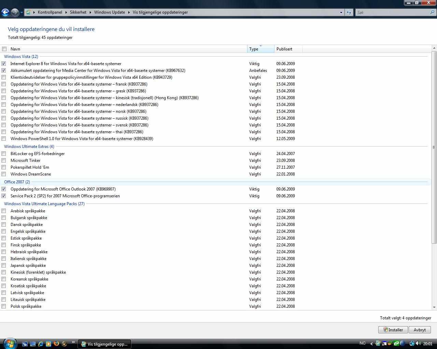Click the Avbryt button
The height and width of the screenshot is (349, 437).
(420, 330)
